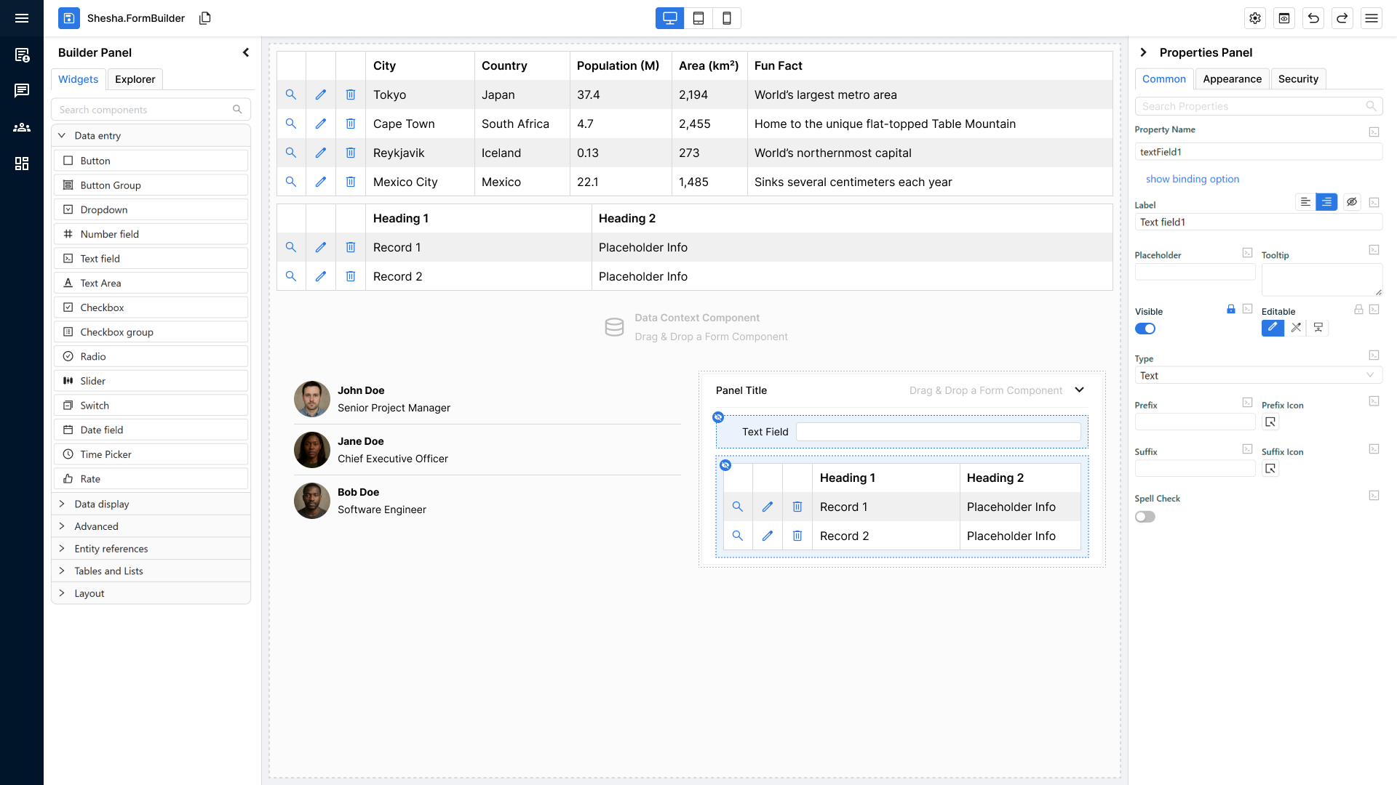Open the Type dropdown showing Text
Viewport: 1397px width, 785px height.
click(1258, 375)
